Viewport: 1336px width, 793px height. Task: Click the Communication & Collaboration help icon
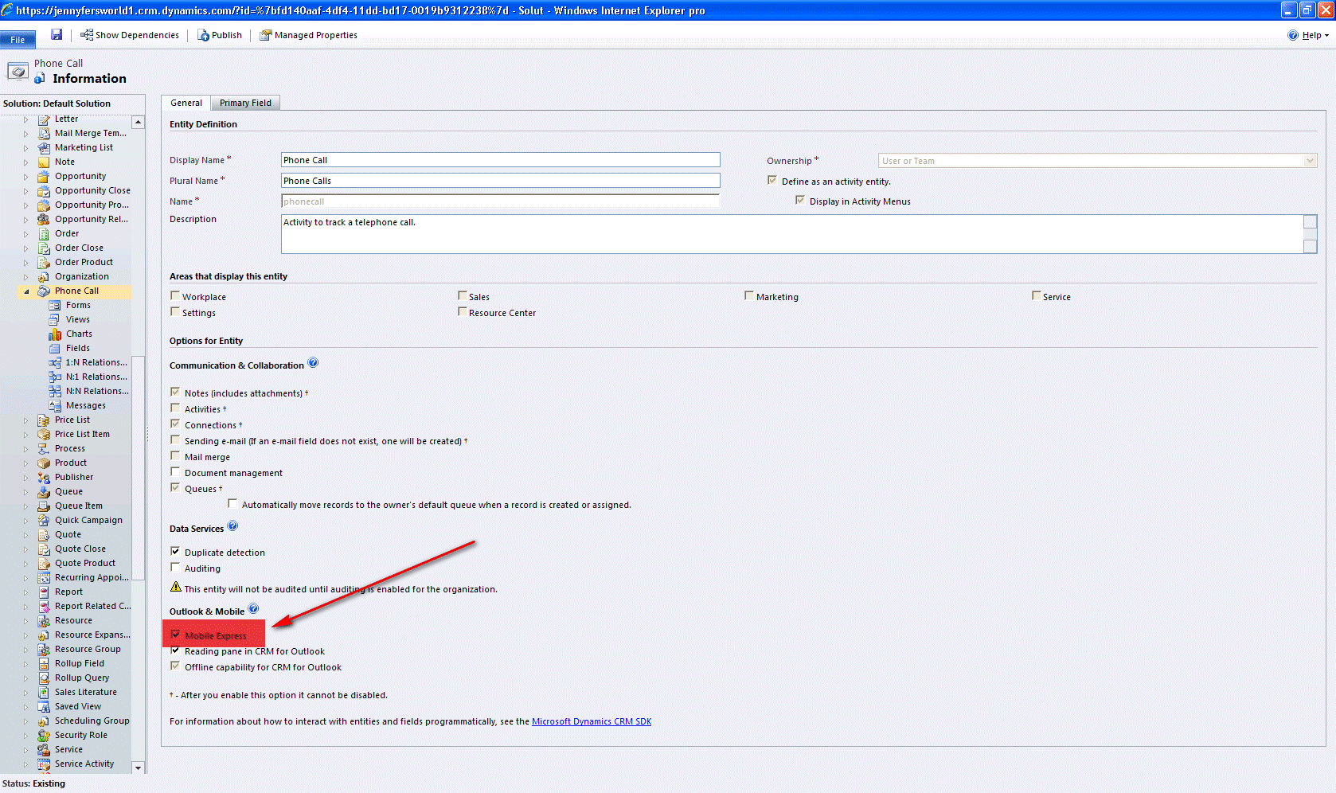point(313,363)
